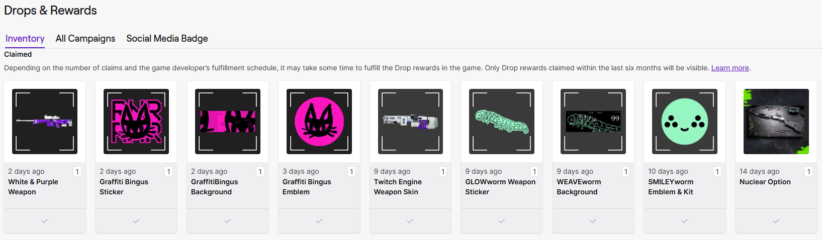Click checkmark under Graffiti Bingus Sticker
The height and width of the screenshot is (240, 822).
[136, 221]
